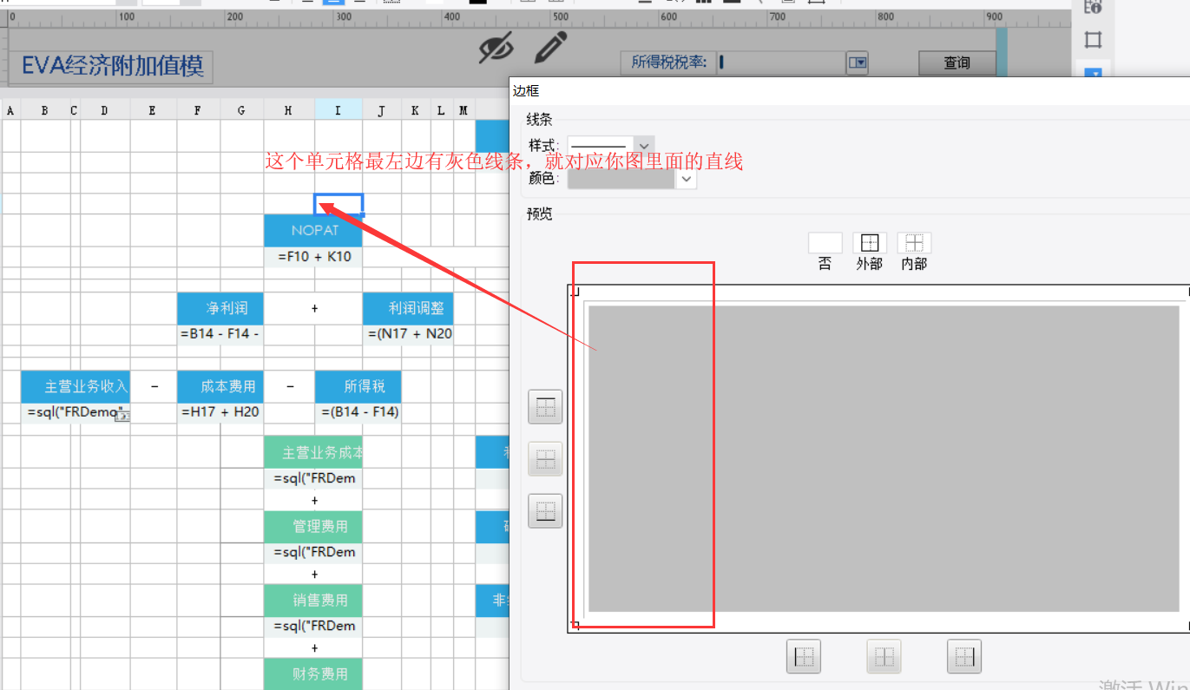Select the 成本费用 cell
This screenshot has width=1190, height=690.
[x=220, y=387]
